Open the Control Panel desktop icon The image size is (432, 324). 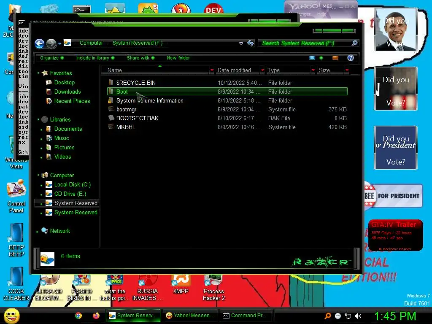coord(16,196)
